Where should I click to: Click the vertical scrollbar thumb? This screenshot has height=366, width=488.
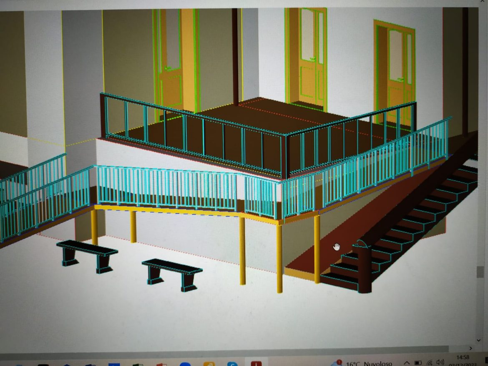point(480,272)
